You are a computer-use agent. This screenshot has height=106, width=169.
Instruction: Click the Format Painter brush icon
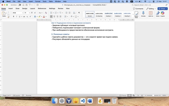click(8, 17)
